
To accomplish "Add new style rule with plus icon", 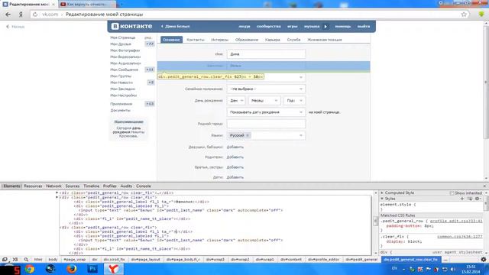I will 462,199.
